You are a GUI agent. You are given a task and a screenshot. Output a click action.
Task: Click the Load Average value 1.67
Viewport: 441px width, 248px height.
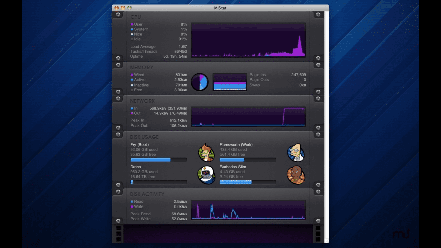pos(183,47)
